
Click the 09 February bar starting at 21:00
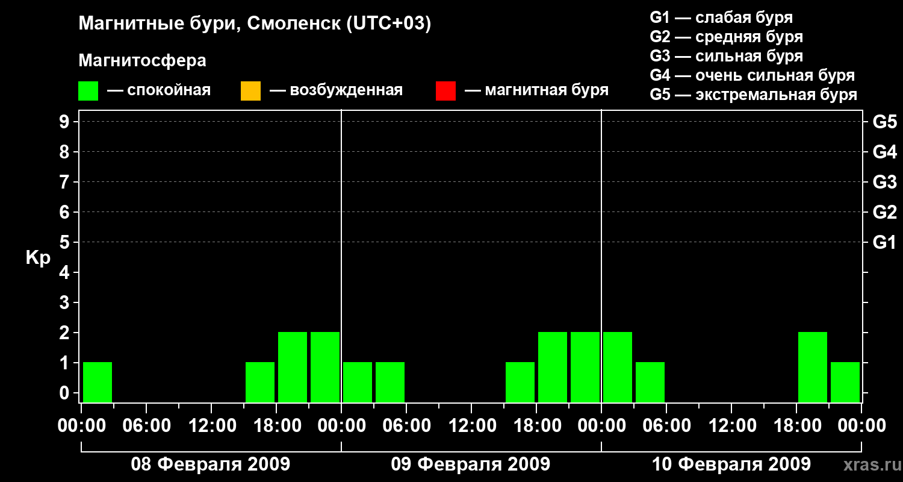click(585, 367)
